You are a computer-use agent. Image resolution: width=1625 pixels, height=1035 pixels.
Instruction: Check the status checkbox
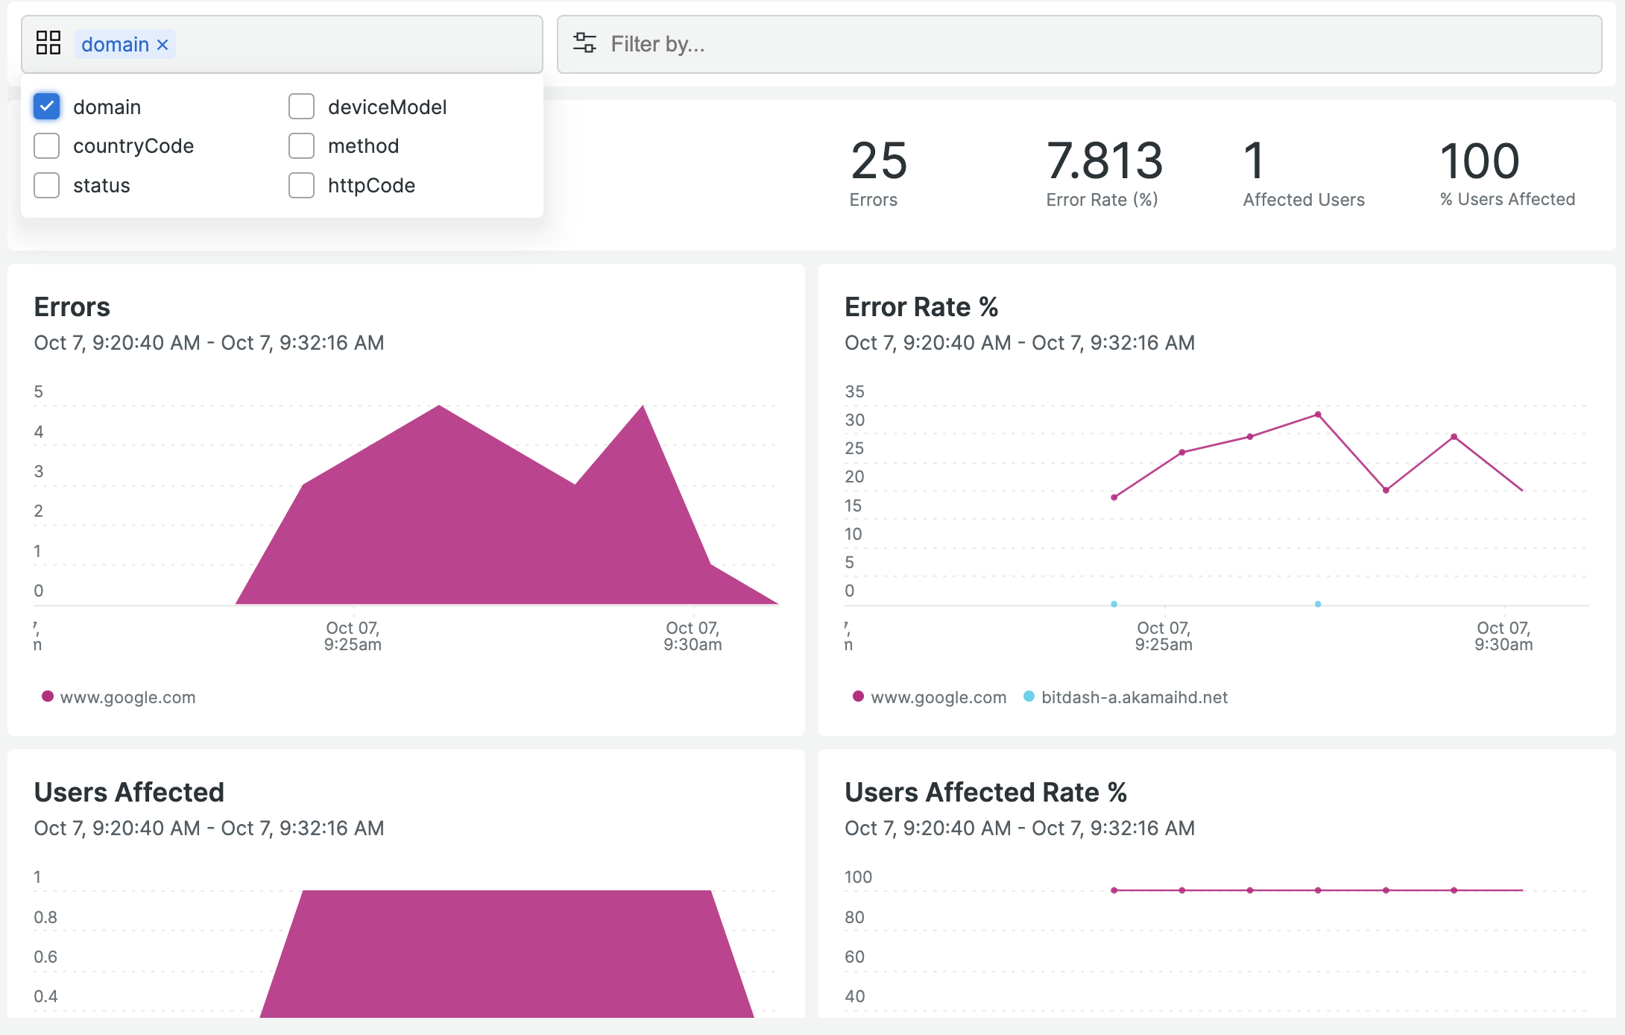tap(46, 185)
